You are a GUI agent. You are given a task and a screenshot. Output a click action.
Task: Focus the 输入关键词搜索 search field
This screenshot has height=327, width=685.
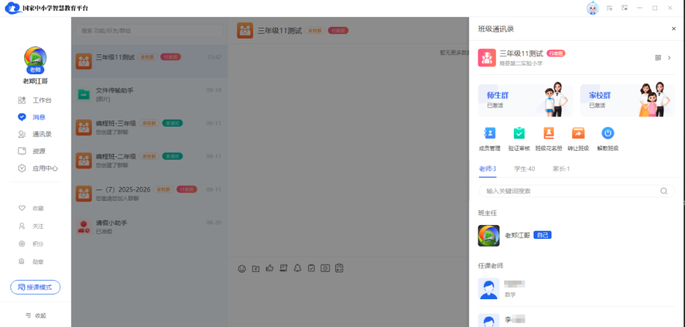click(577, 191)
